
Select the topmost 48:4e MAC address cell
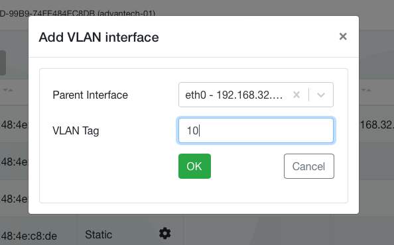coord(15,124)
